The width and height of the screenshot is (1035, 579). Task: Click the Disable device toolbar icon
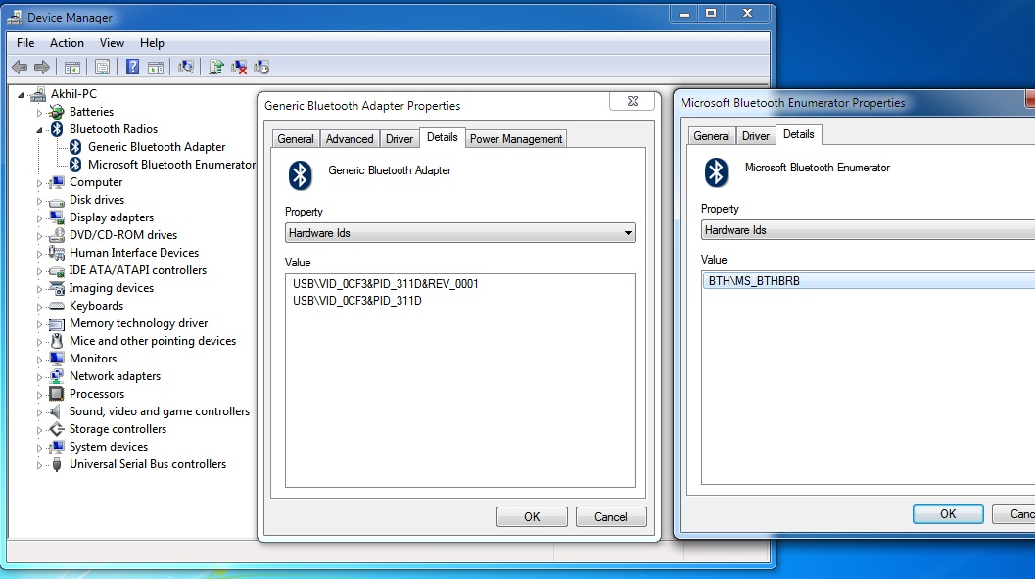(x=261, y=67)
